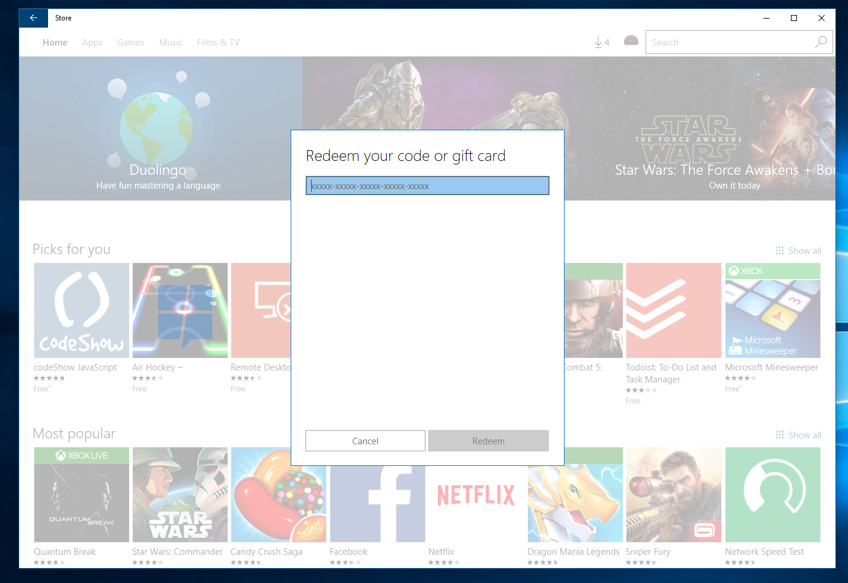Screen dimensions: 848x583
Task: Click the back arrow in title bar
Action: pyautogui.click(x=34, y=18)
